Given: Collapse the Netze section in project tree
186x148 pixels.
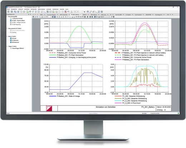Looking at the screenshot, I should click(7, 36).
